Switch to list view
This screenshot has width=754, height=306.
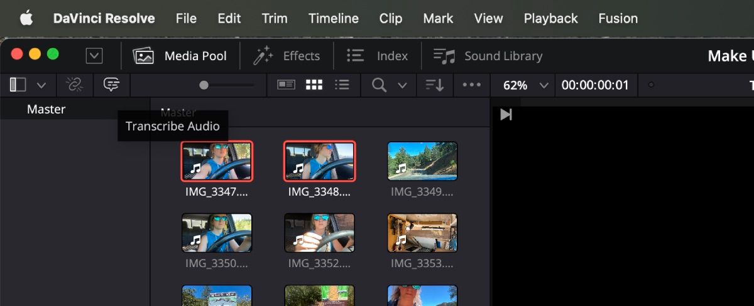click(x=342, y=85)
